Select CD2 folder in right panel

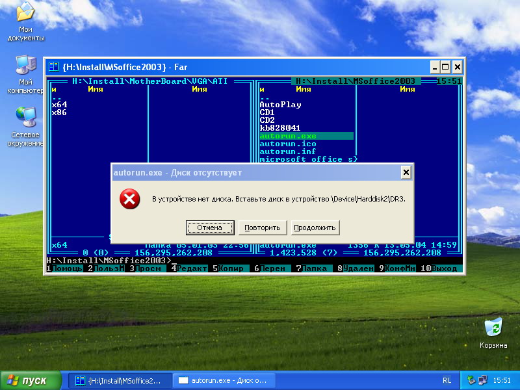pyautogui.click(x=267, y=120)
